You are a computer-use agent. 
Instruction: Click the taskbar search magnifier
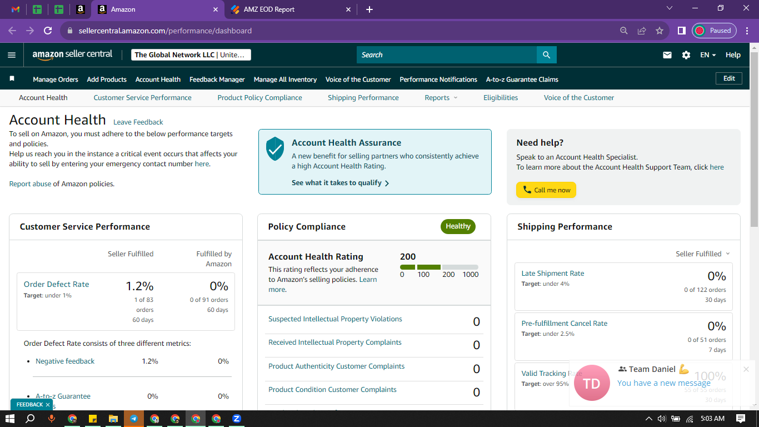pyautogui.click(x=31, y=419)
